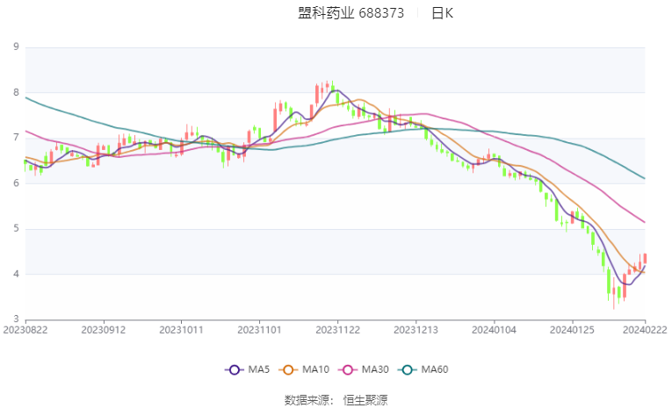Click the 日K label in the title

coord(442,13)
